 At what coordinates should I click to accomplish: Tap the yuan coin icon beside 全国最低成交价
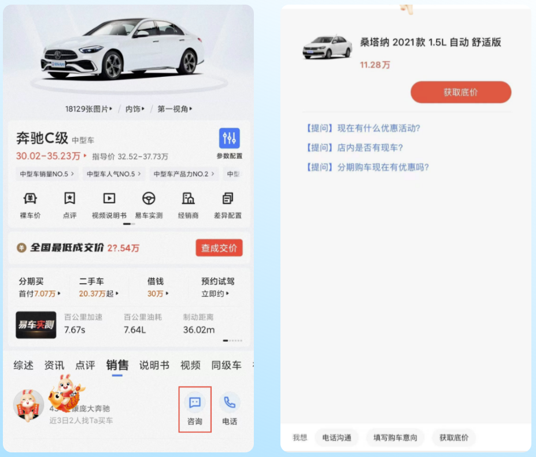click(x=21, y=248)
